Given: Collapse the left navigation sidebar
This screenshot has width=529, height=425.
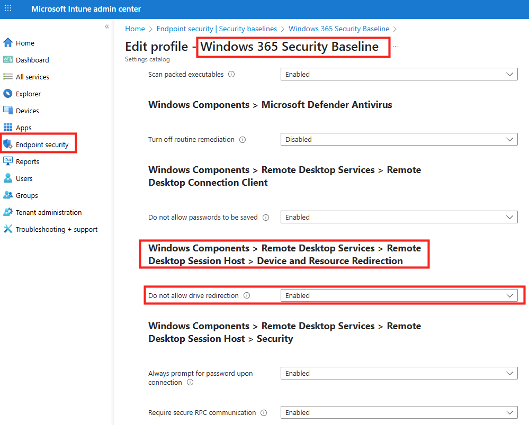Looking at the screenshot, I should (106, 26).
